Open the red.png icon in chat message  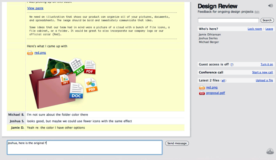coord(30,53)
